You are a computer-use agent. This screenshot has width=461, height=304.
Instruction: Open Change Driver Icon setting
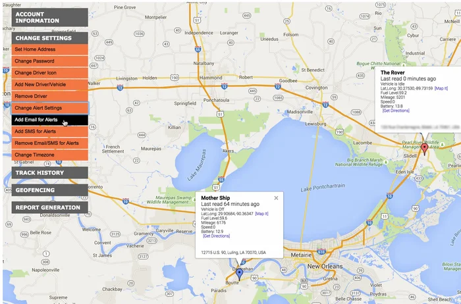49,73
